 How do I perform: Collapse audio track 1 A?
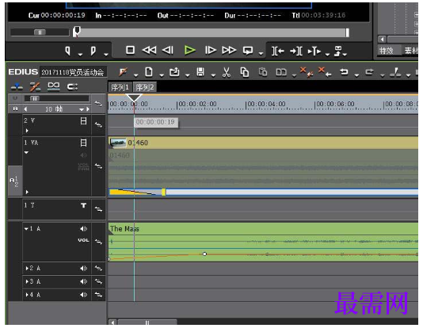26,229
